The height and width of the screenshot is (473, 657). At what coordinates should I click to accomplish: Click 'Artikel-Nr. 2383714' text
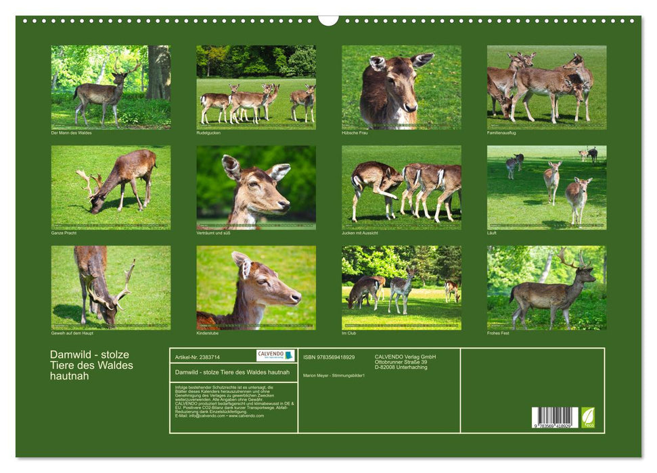click(x=198, y=357)
